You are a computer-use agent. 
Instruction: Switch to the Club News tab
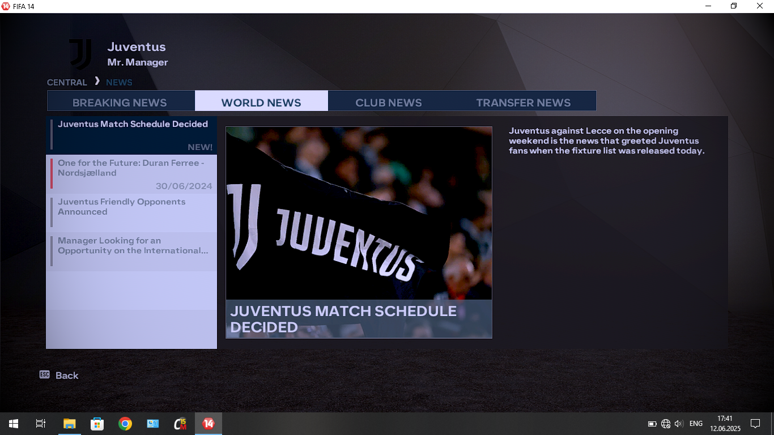pos(389,102)
